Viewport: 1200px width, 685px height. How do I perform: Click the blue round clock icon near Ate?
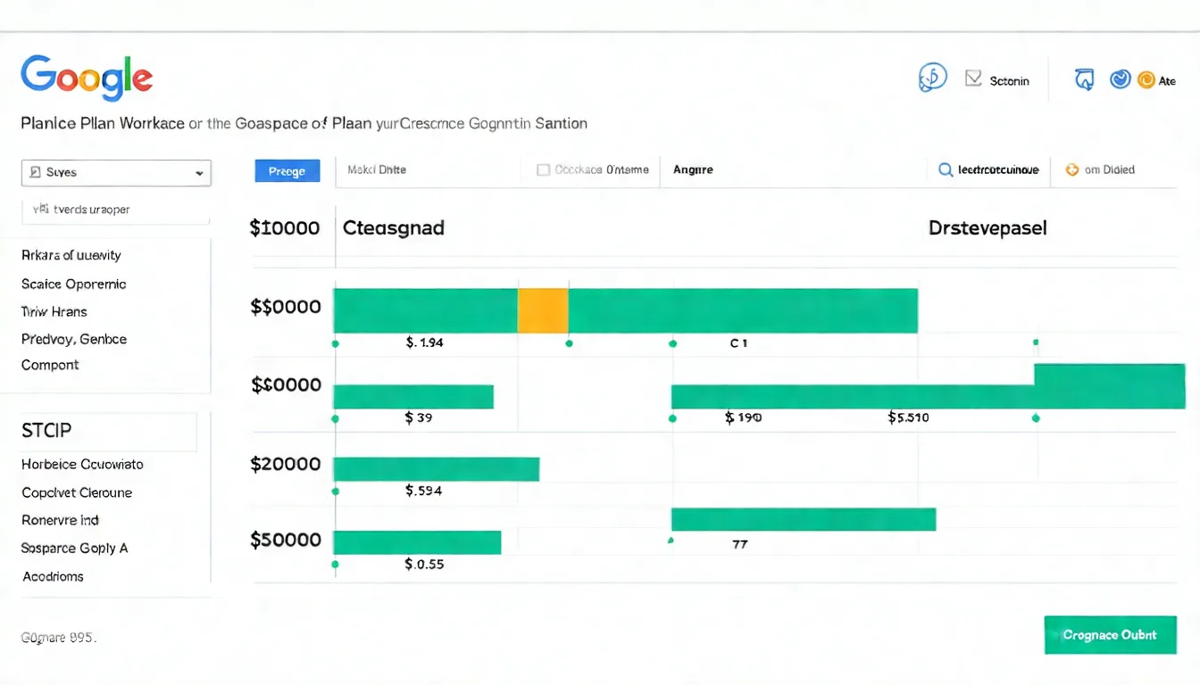pyautogui.click(x=1120, y=80)
